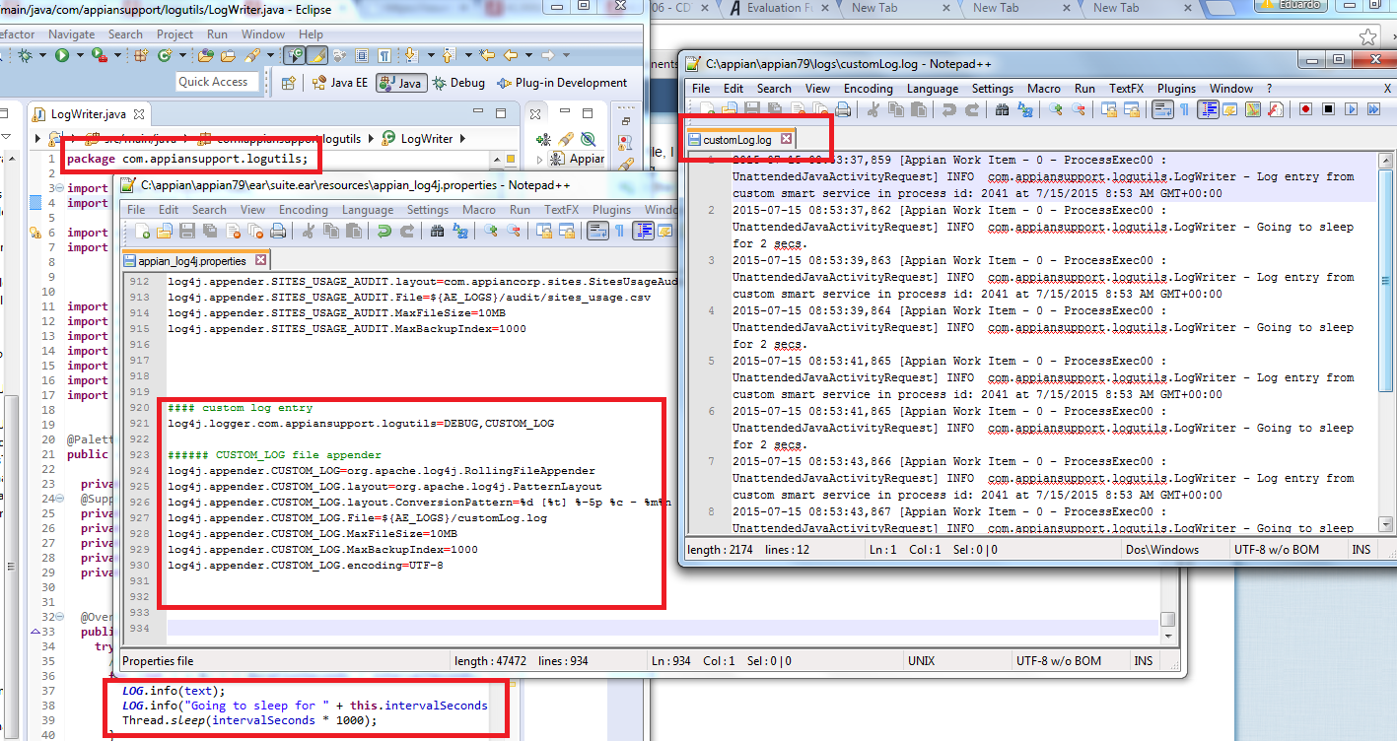Click Open file icon in customLog Notepad++ toolbar
Viewport: 1397px width, 741px height.
[x=730, y=109]
